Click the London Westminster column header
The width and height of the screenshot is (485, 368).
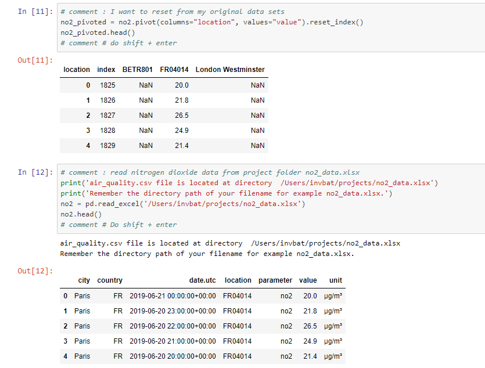230,70
